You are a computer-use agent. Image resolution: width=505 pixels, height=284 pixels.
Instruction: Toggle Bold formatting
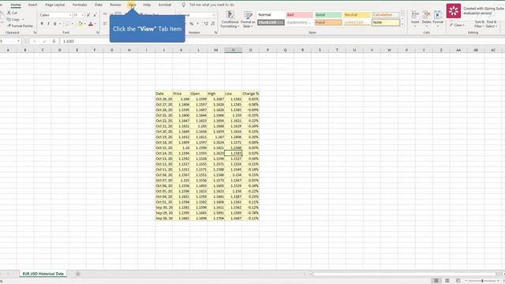point(42,24)
